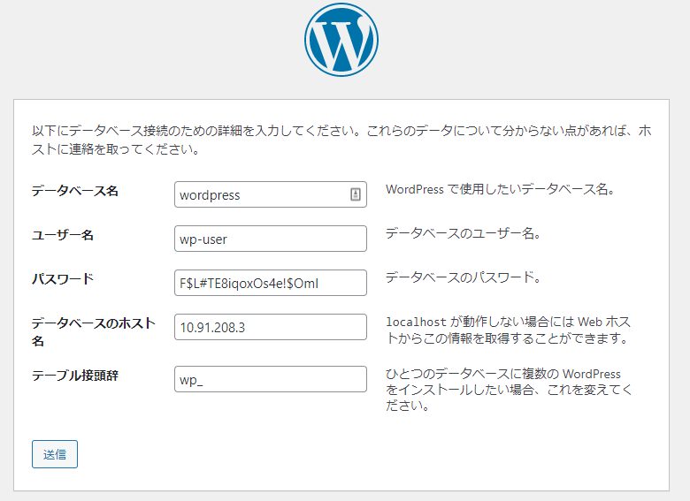Screen dimensions: 690x501
Task: Click the description 'WordPress で使用したいデータベース名'
Action: (500, 189)
